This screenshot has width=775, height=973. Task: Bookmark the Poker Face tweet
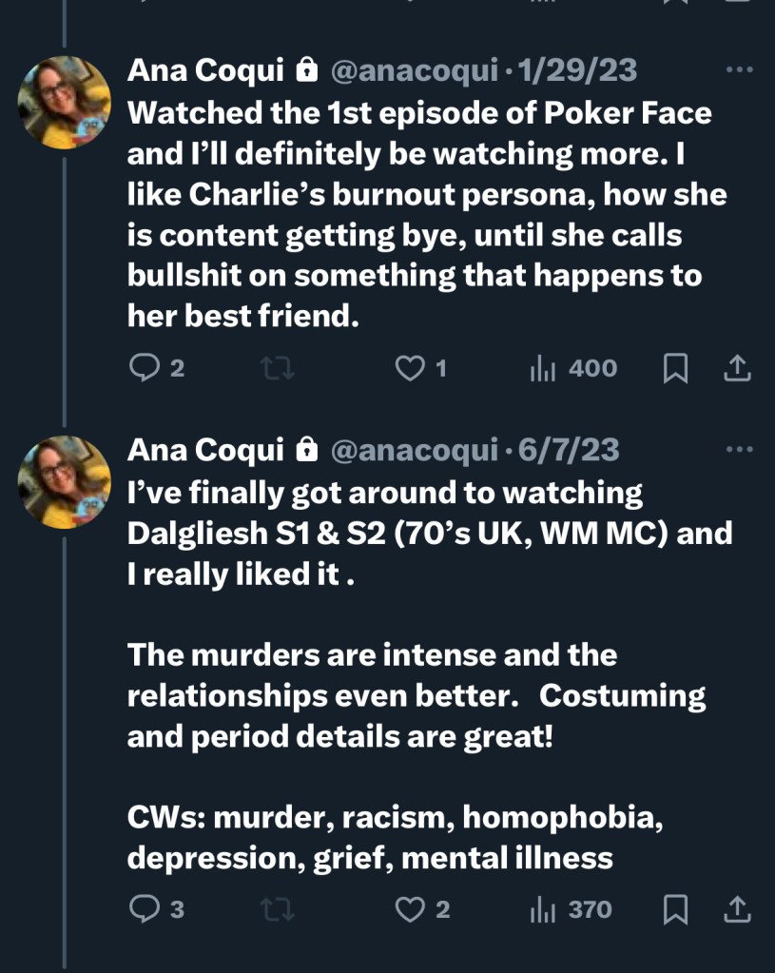(x=674, y=369)
